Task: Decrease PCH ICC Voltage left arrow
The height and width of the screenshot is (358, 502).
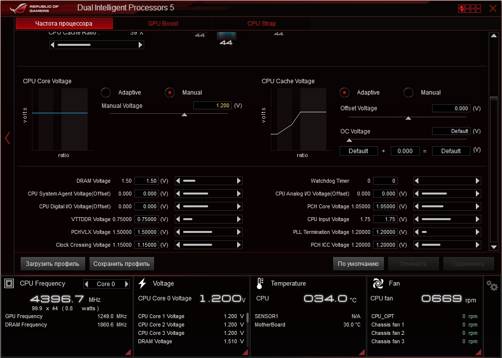Action: (416, 245)
